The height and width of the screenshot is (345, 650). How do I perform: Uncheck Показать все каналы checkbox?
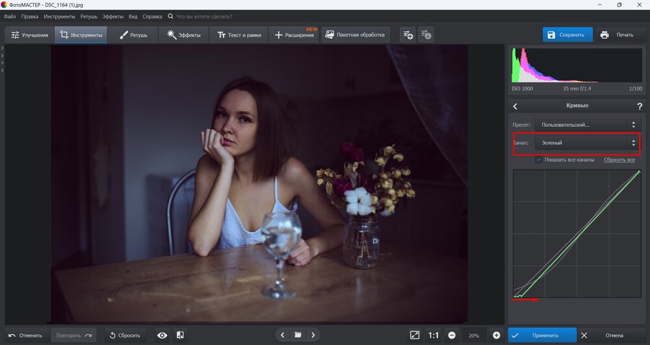539,160
